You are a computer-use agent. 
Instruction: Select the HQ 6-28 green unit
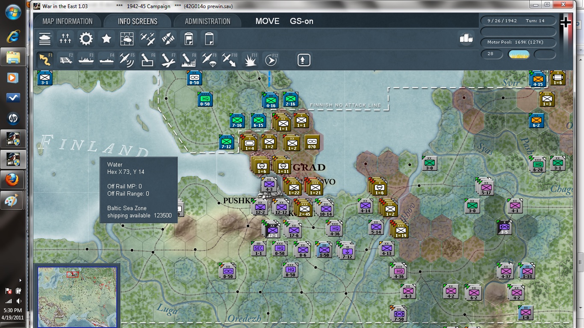pos(538,165)
